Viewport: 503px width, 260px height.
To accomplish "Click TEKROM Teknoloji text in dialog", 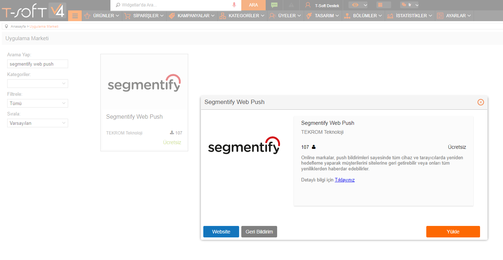I will (x=322, y=132).
